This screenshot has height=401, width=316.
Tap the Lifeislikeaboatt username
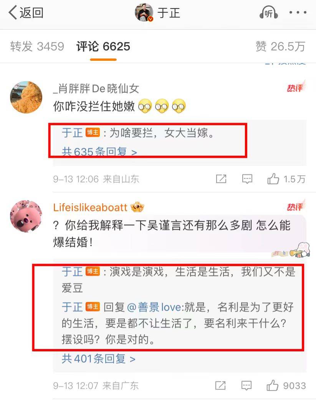(x=90, y=207)
